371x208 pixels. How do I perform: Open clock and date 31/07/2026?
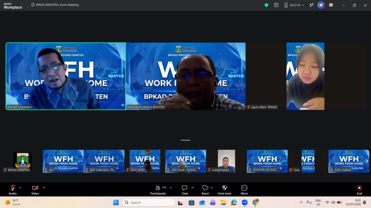click(354, 202)
